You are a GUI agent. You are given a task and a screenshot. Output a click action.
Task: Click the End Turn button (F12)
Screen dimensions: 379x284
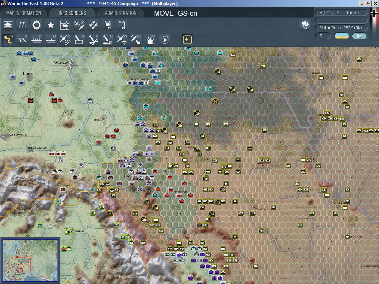(x=164, y=40)
